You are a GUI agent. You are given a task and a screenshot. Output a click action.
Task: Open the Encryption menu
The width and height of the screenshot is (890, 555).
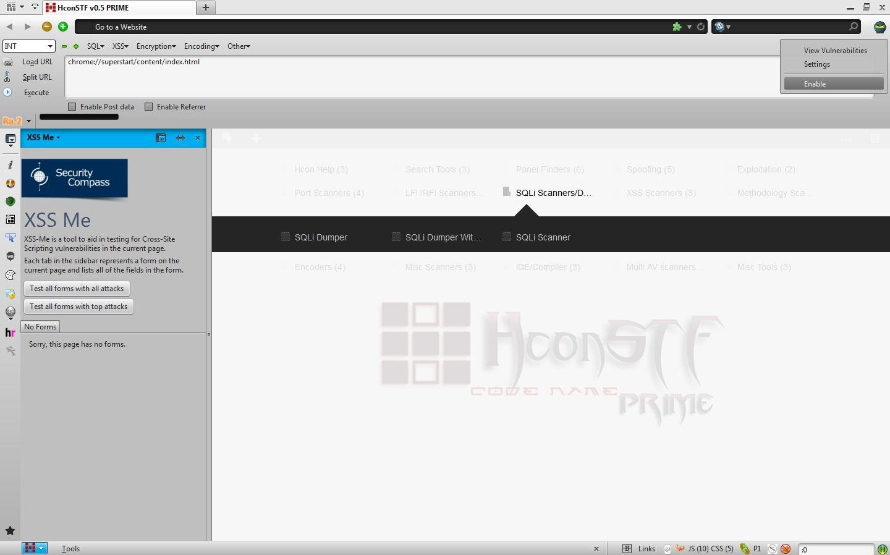pyautogui.click(x=156, y=46)
